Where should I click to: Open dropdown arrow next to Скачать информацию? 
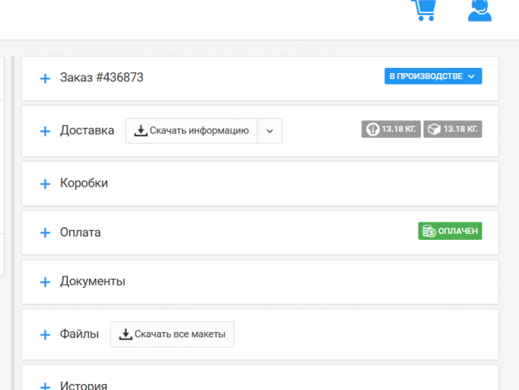(x=269, y=131)
